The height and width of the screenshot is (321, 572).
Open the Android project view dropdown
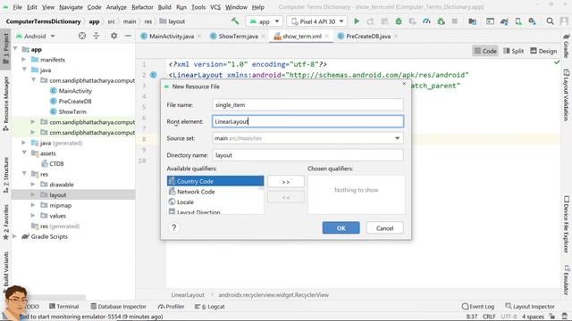[x=36, y=36]
